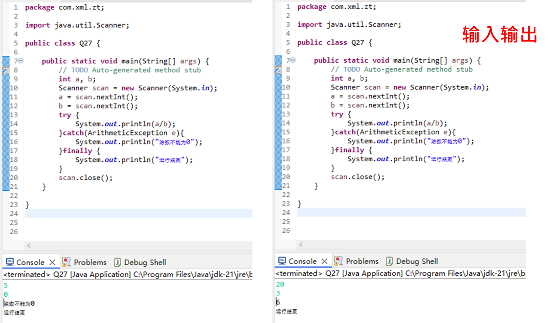Click 'try {' line in left editor
The width and height of the screenshot is (550, 323).
pyautogui.click(x=69, y=115)
